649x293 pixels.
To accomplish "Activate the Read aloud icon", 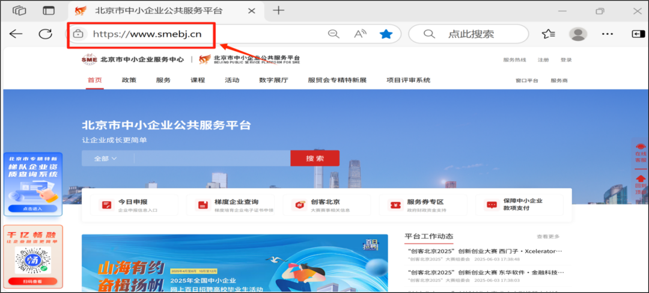I will 361,34.
